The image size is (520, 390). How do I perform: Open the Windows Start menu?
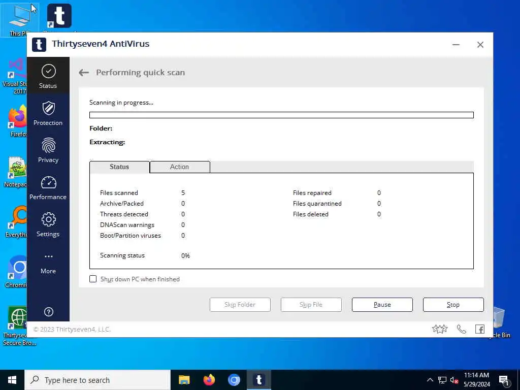coord(12,380)
